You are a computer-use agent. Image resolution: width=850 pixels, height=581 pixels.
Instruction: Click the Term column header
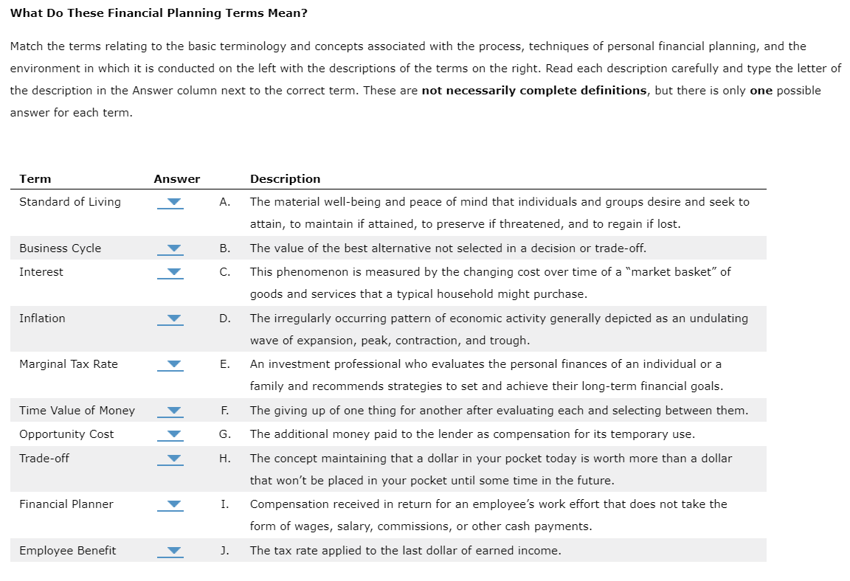pos(35,178)
